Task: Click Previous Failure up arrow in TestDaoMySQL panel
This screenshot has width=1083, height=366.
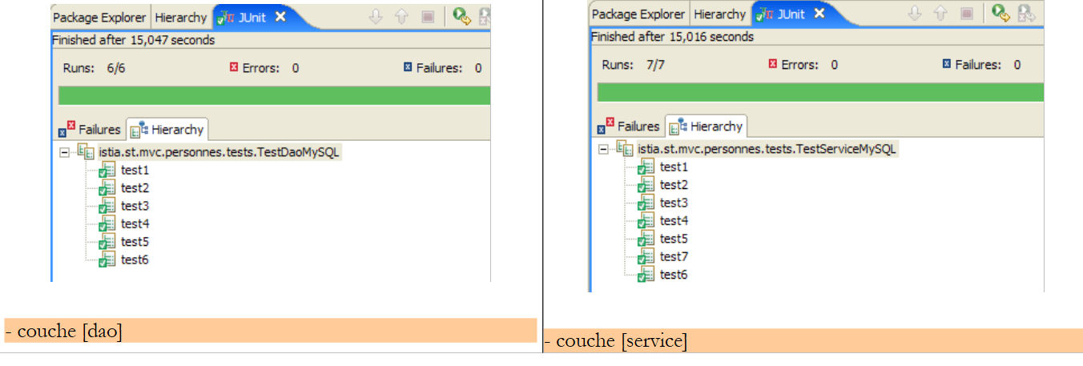Action: 401,17
